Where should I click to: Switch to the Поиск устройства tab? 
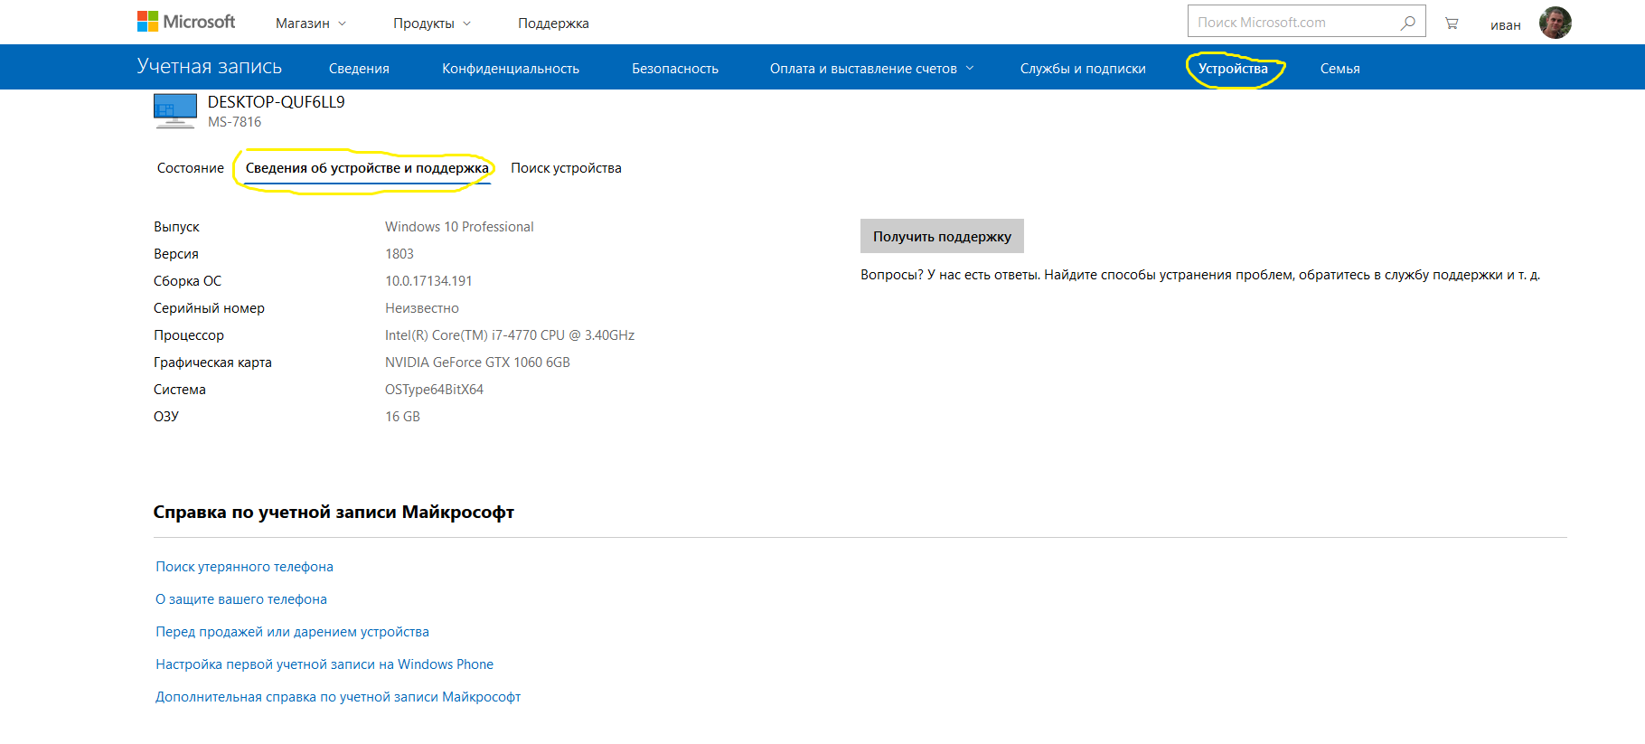click(x=566, y=168)
